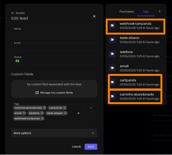Remove the email tag chip

click(x=24, y=113)
